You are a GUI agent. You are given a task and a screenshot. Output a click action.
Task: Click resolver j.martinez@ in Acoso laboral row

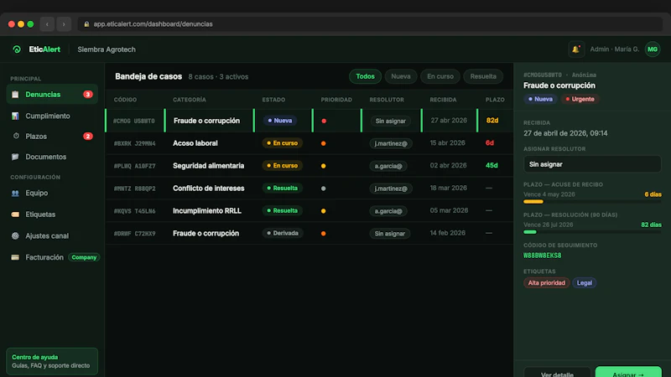(x=391, y=143)
